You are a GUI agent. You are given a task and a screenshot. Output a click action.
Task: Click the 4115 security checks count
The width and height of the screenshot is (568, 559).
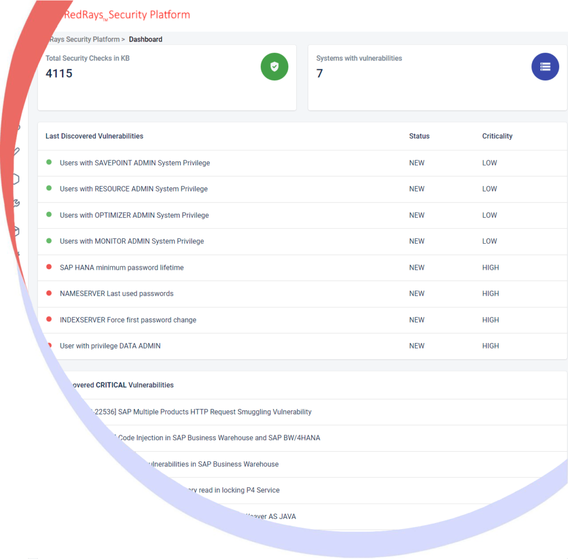(59, 74)
